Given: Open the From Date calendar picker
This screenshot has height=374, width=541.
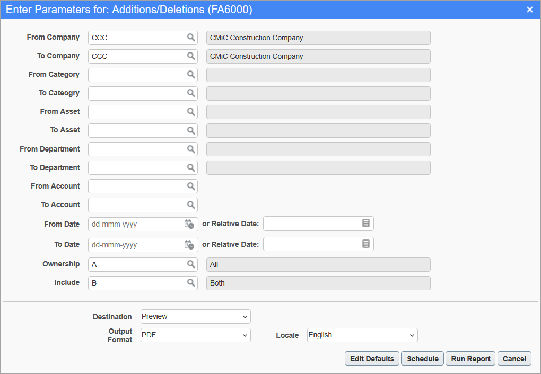Looking at the screenshot, I should (189, 224).
